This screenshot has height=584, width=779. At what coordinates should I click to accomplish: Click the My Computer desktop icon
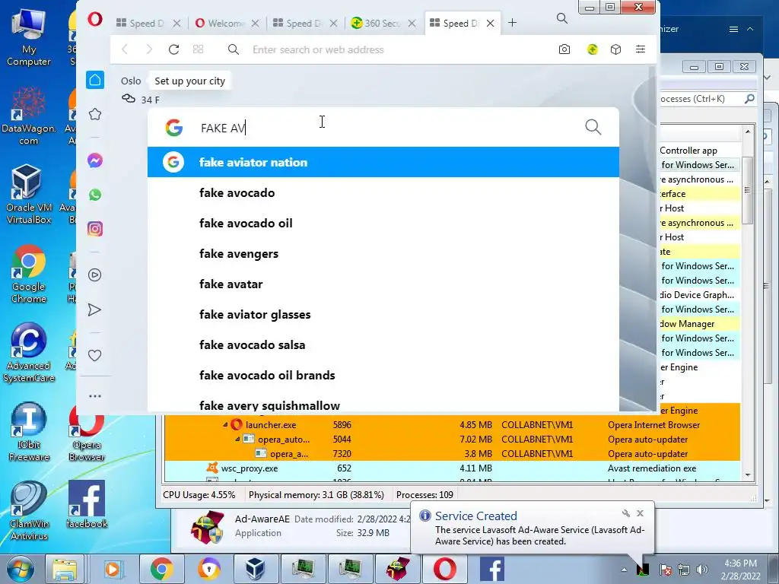[28, 36]
